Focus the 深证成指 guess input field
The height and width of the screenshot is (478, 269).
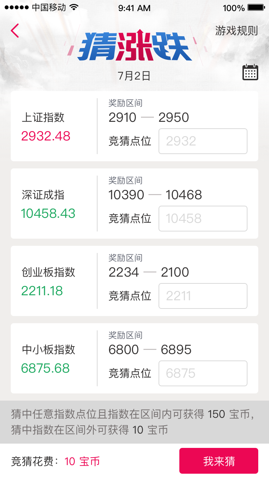coord(203,219)
